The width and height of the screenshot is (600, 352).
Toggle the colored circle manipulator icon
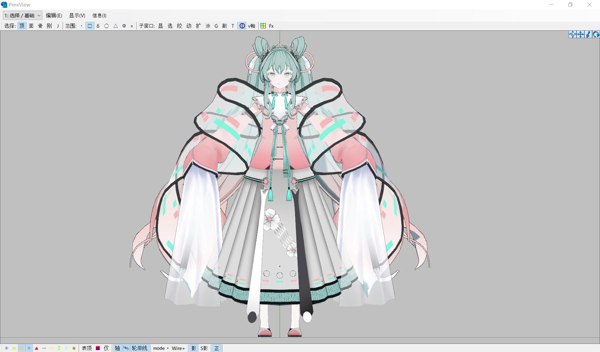coord(242,25)
